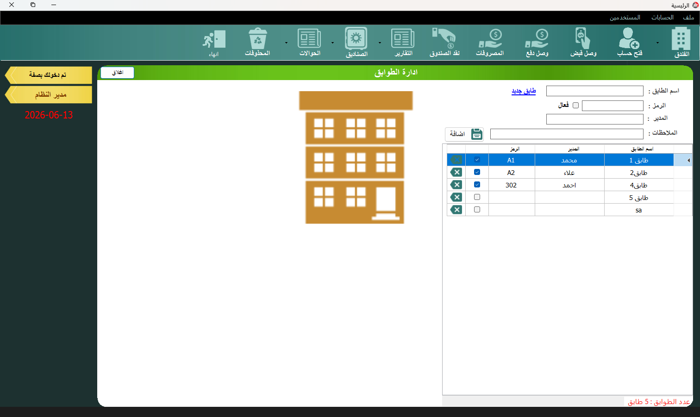The width and height of the screenshot is (700, 417).
Task: Open the المستخدمين menu
Action: click(x=625, y=17)
